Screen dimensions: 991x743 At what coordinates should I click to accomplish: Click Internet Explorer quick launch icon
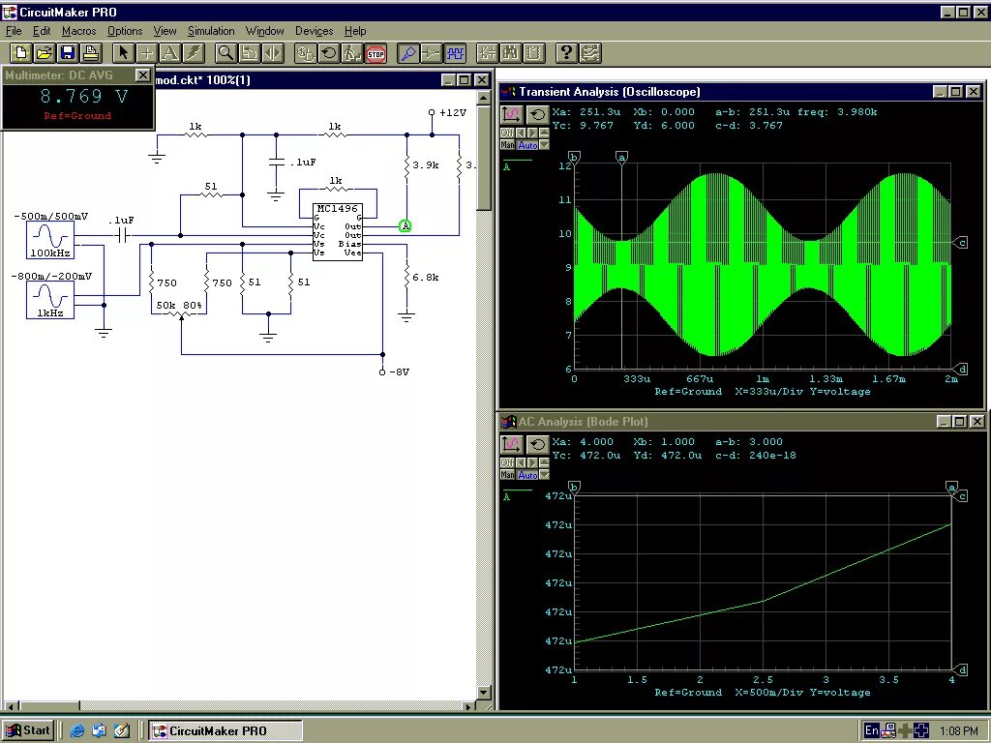[77, 730]
